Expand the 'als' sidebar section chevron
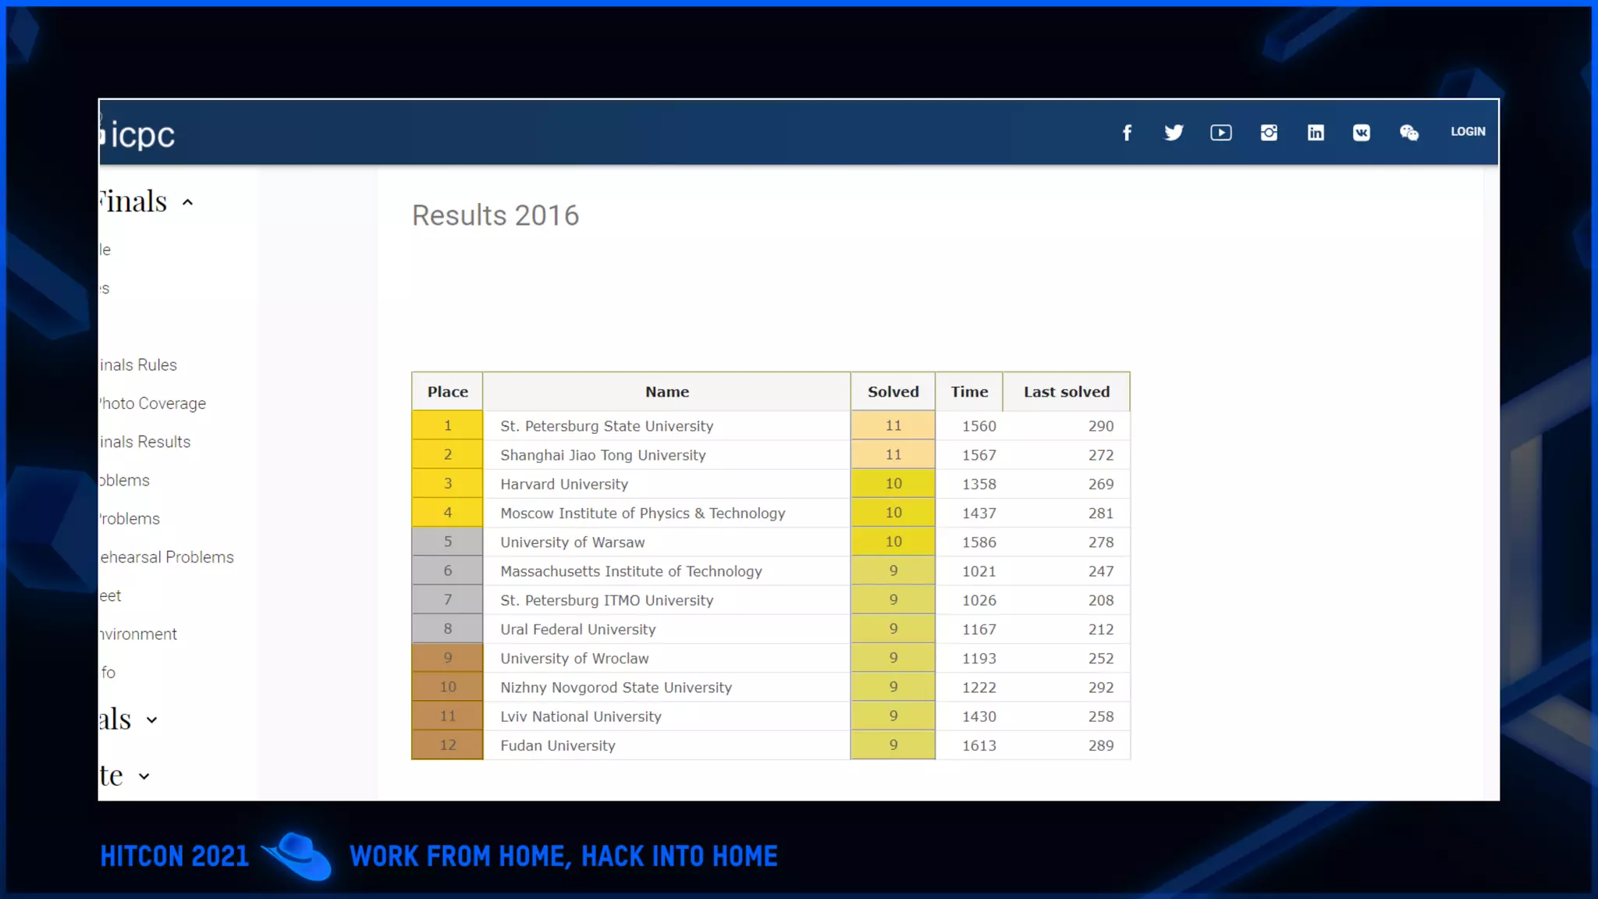This screenshot has height=899, width=1598. (x=152, y=720)
